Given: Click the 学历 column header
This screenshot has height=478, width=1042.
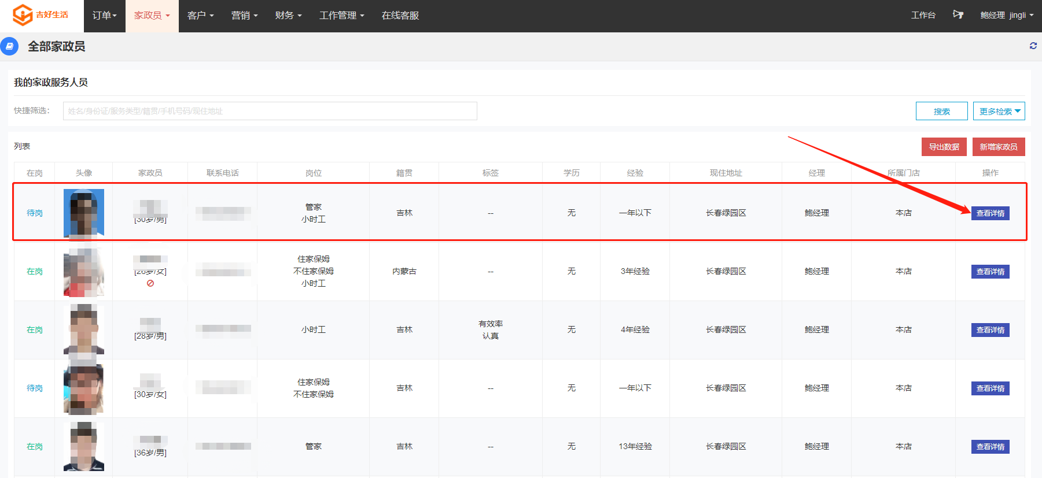Looking at the screenshot, I should click(x=572, y=173).
